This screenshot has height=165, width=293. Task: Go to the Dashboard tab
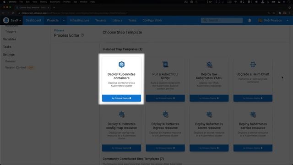[x=33, y=20]
